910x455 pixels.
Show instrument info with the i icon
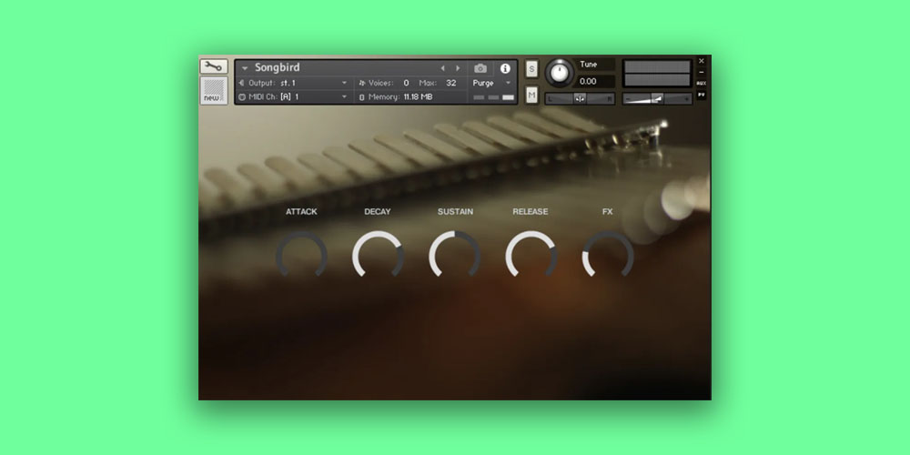(505, 68)
